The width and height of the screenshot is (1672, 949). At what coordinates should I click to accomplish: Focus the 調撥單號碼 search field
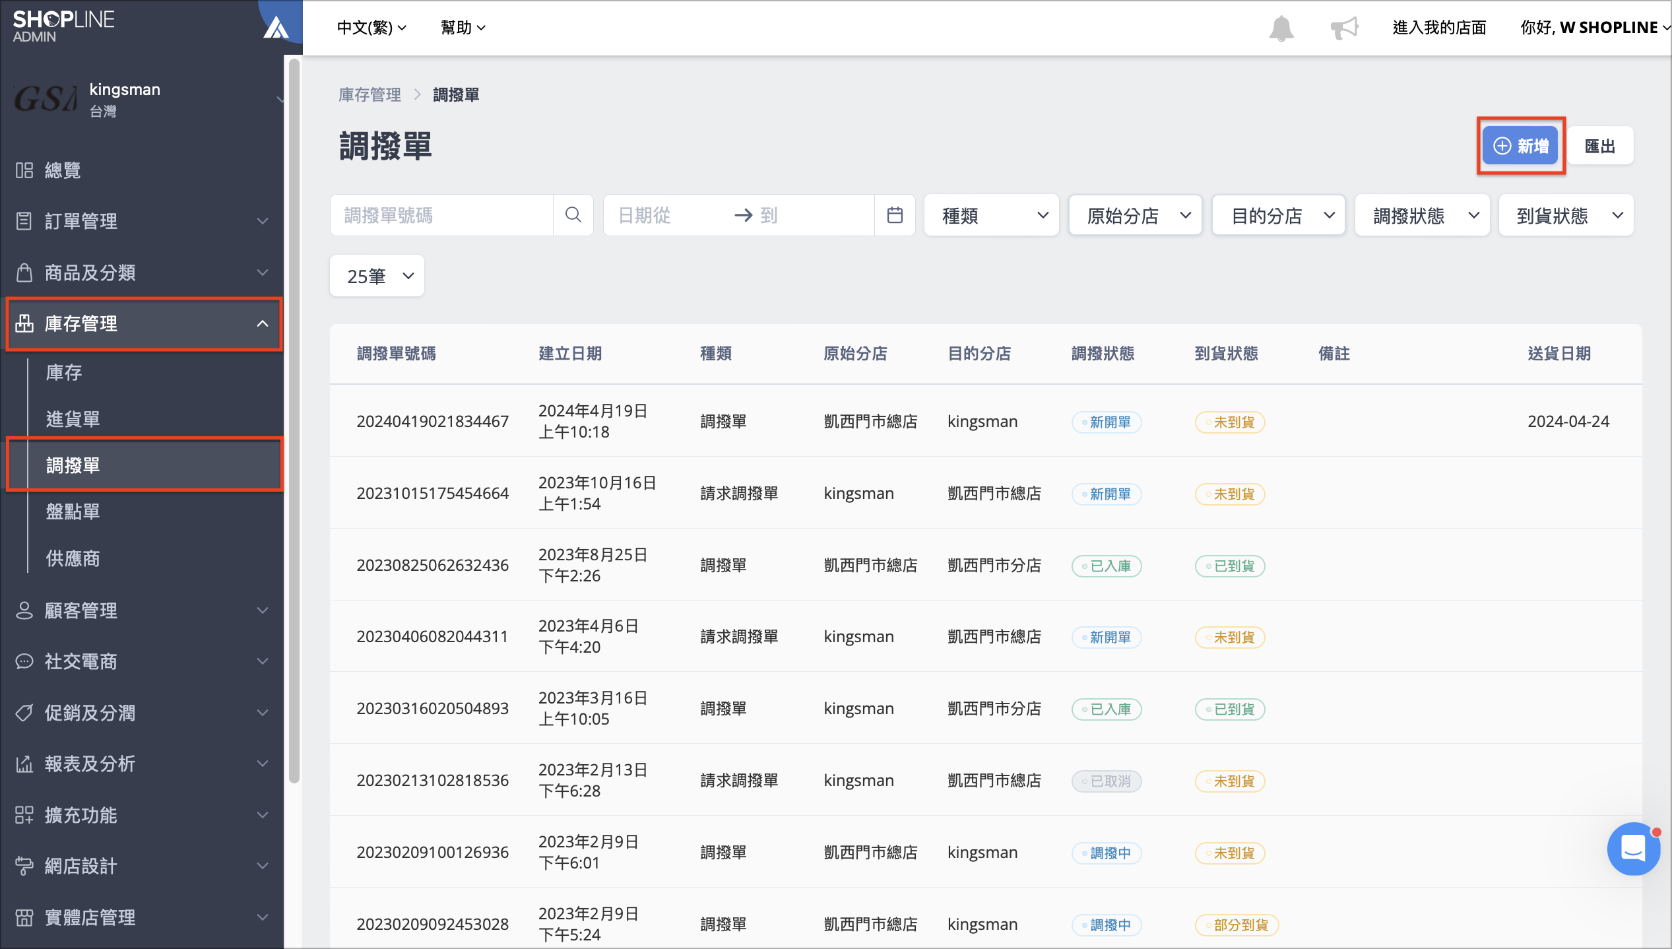coord(441,215)
